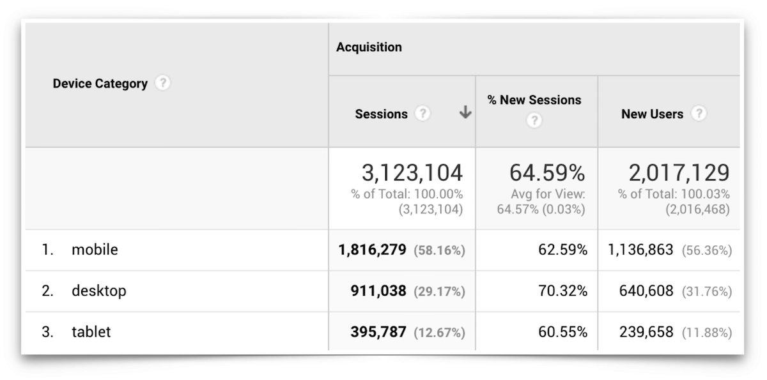Screen dimensions: 767x380
Task: Sort by Sessions column header
Action: pyautogui.click(x=381, y=114)
